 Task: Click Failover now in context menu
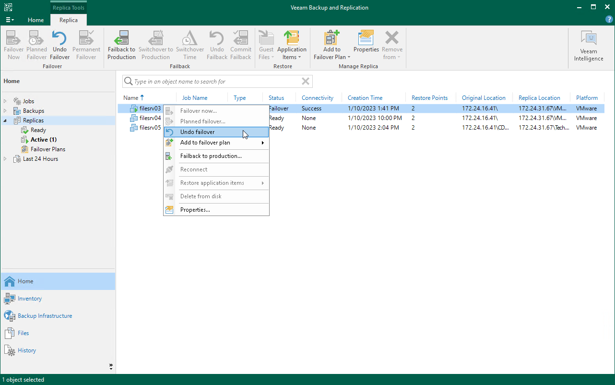pyautogui.click(x=216, y=111)
